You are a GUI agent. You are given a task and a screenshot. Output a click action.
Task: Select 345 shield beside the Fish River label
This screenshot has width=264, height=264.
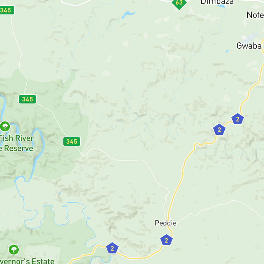pos(72,142)
